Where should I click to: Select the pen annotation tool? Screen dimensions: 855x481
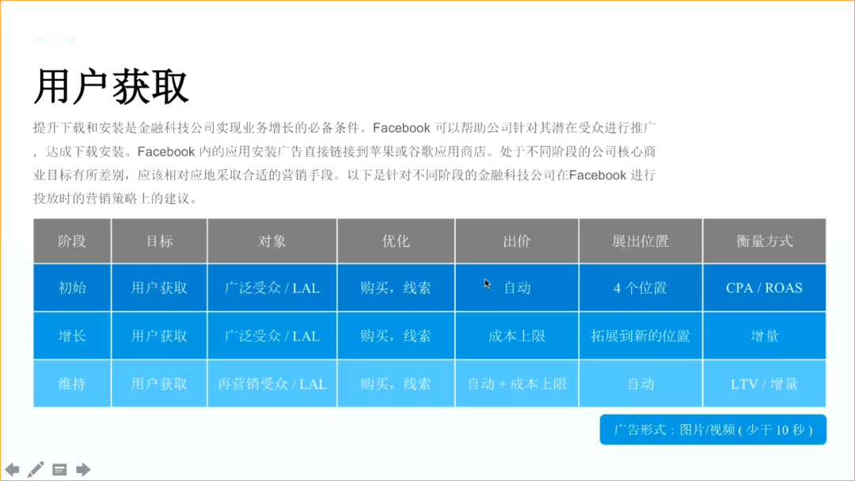pos(35,468)
